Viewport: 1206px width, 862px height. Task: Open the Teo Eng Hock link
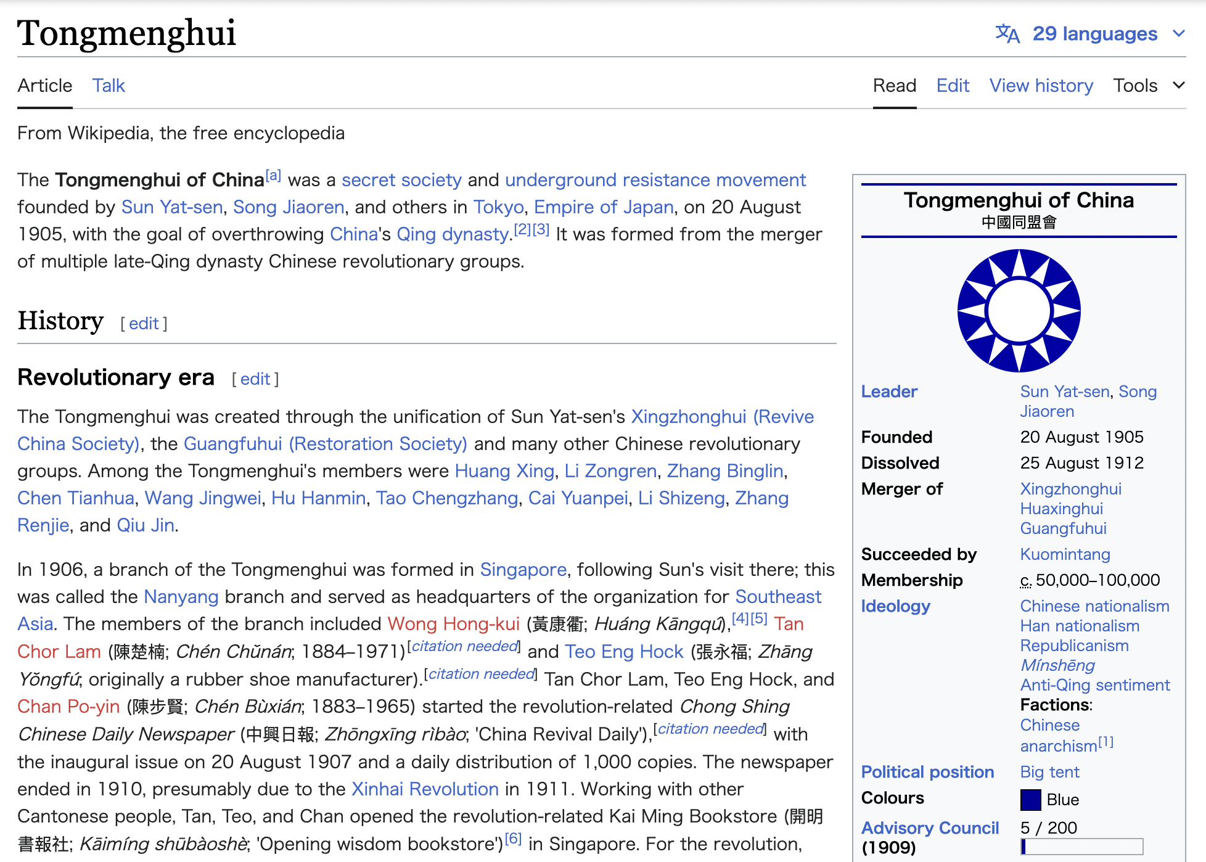click(624, 652)
